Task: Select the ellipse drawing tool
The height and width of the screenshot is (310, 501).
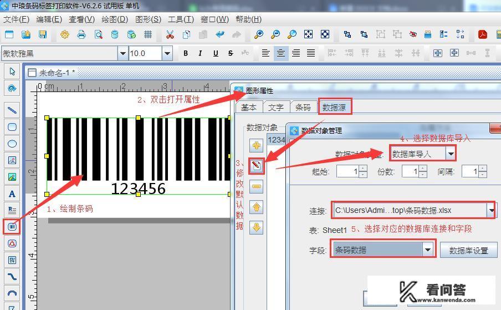Action: 12,144
